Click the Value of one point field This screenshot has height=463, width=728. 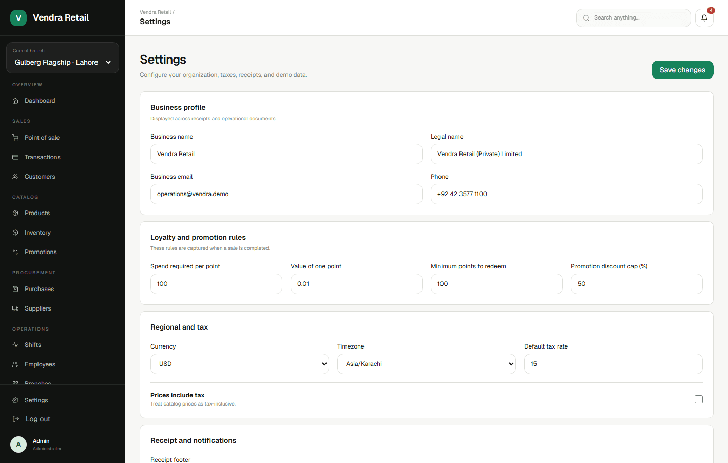(x=356, y=284)
